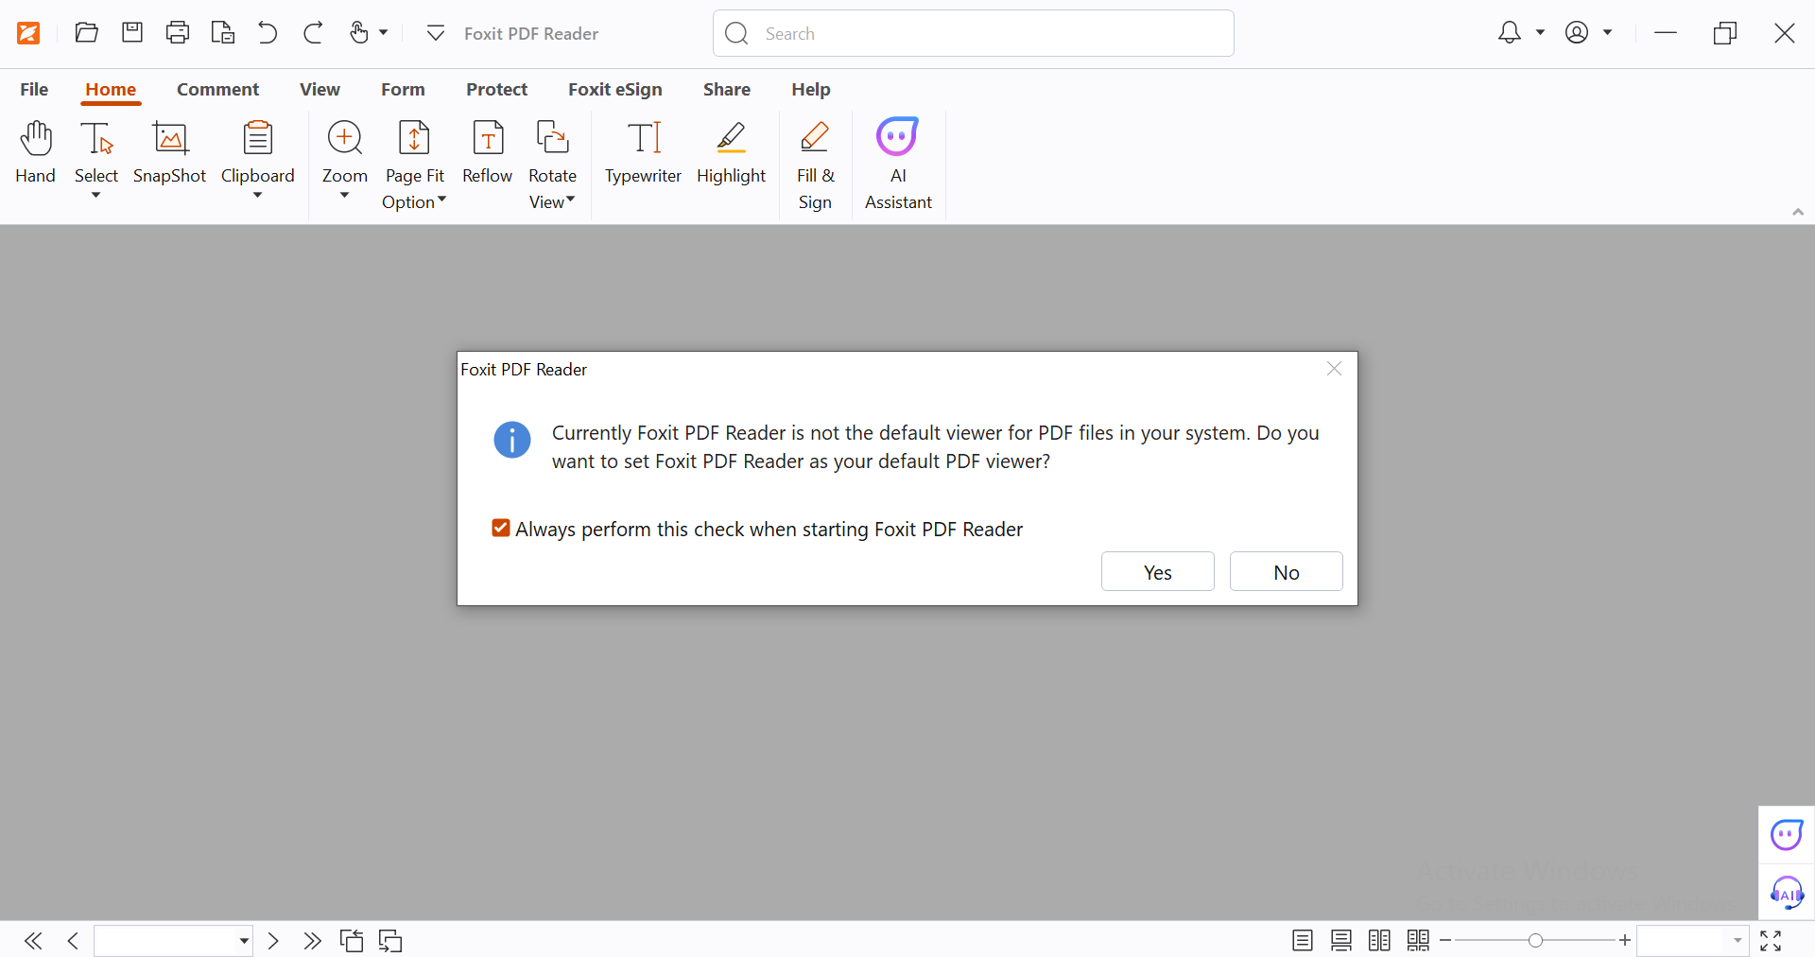Image resolution: width=1815 pixels, height=957 pixels.
Task: Click Yes to set default viewer
Action: pos(1158,571)
